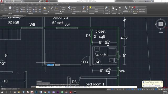The height and width of the screenshot is (94, 168).
Task: Click the keyword search box in title bar
Action: pyautogui.click(x=123, y=1)
